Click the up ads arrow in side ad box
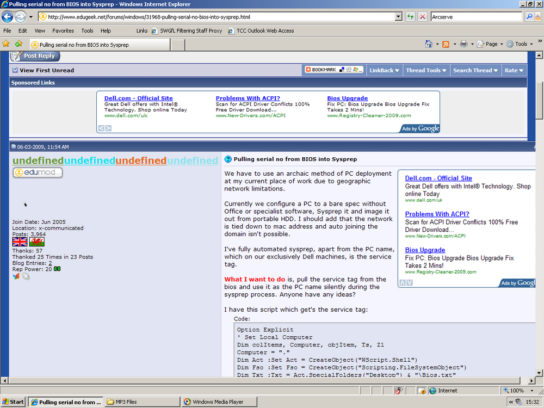Screen dimensions: 544x408 (x=403, y=283)
